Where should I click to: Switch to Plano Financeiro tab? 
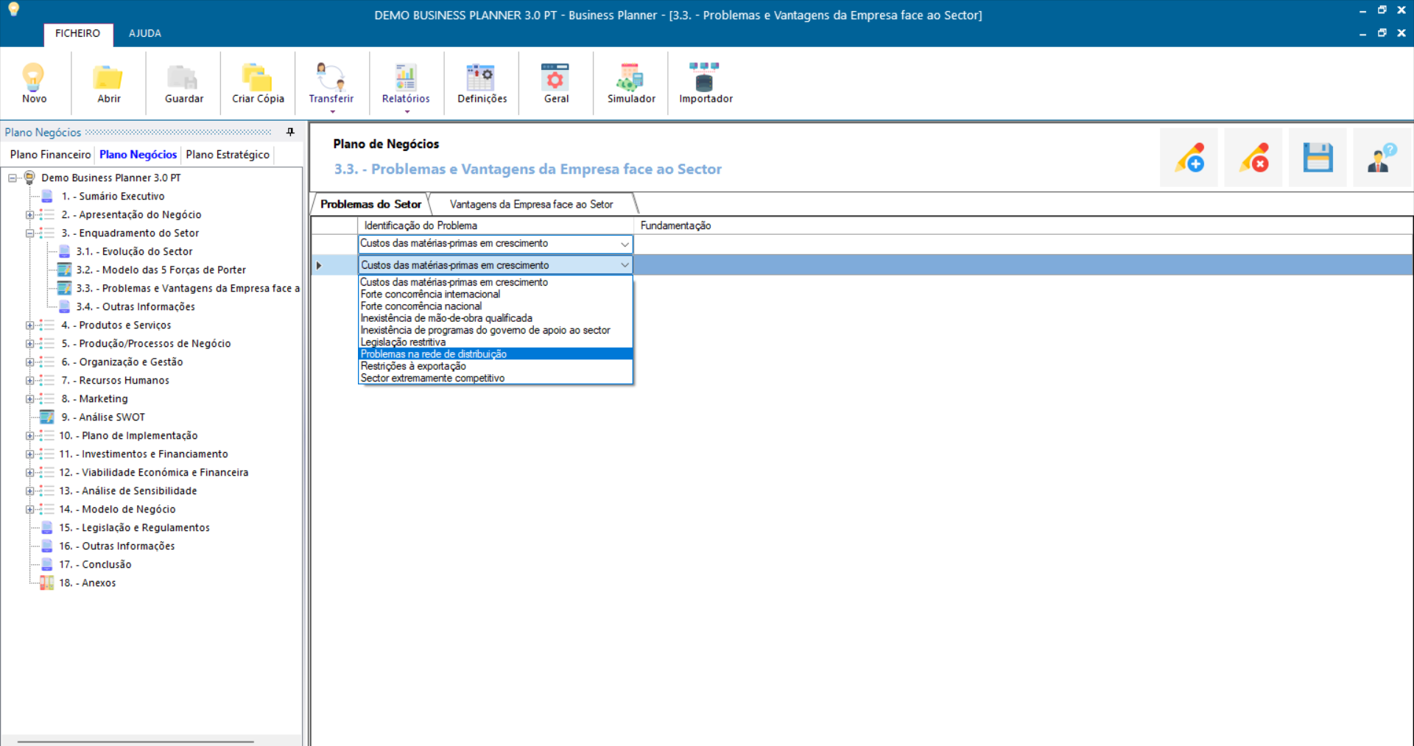tap(50, 155)
